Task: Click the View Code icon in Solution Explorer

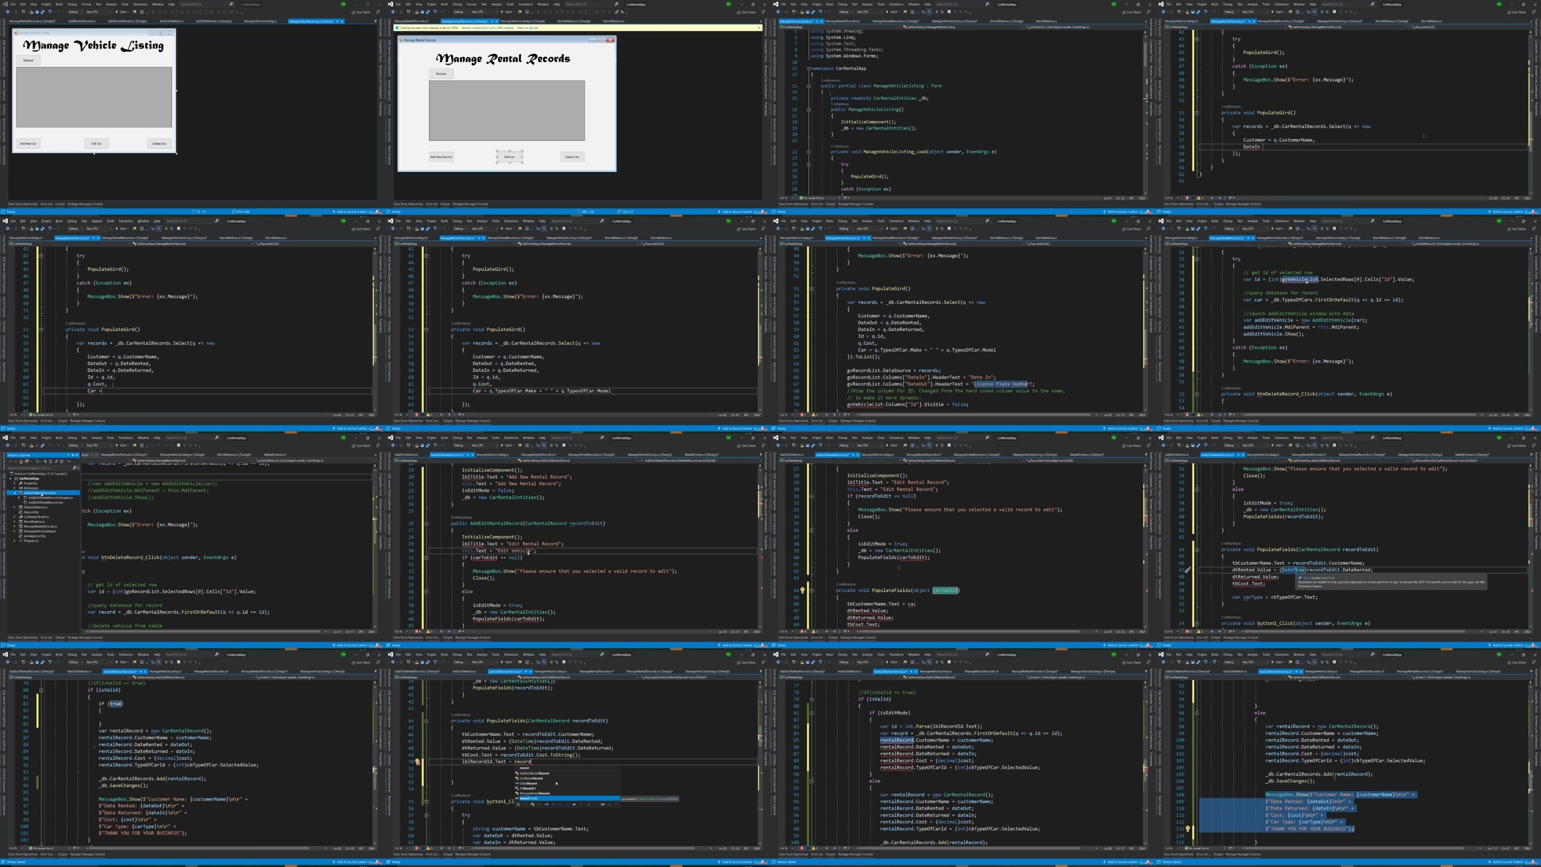Action: click(x=69, y=462)
